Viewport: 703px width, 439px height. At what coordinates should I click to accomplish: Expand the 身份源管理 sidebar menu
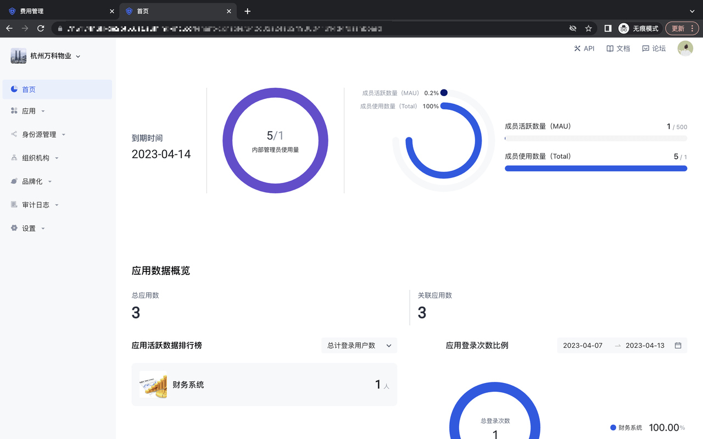[39, 135]
